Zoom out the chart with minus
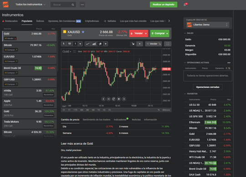 [x=108, y=99]
